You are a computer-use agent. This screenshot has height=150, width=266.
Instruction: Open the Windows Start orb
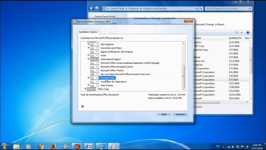4,146
